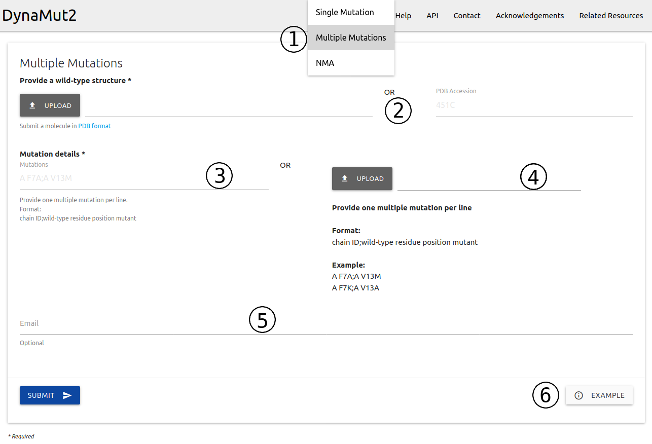Click example text 'A F7A;A V13M'
652x444 pixels.
click(356, 276)
